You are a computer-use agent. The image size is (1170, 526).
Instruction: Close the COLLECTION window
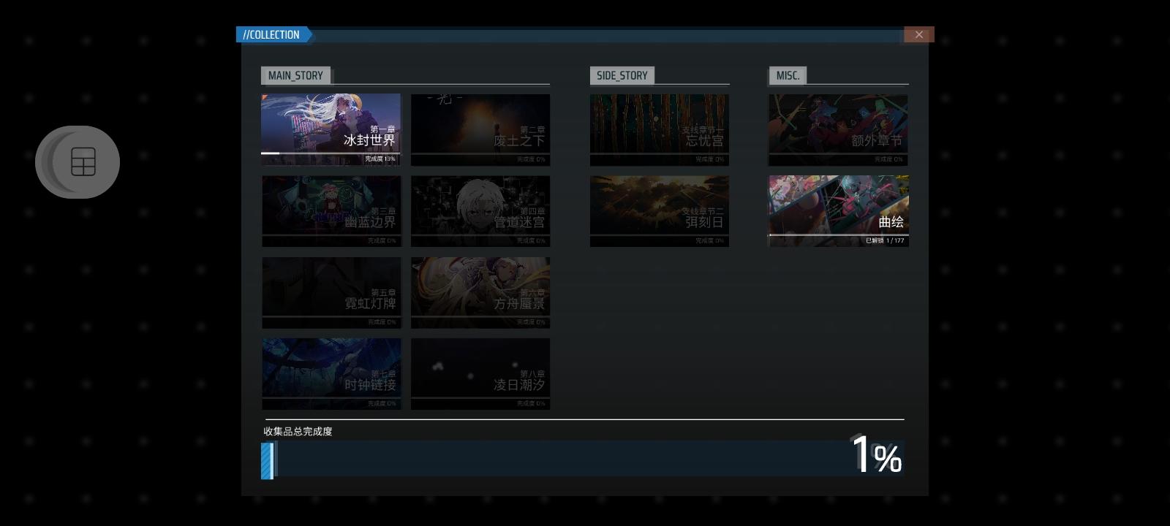click(918, 34)
